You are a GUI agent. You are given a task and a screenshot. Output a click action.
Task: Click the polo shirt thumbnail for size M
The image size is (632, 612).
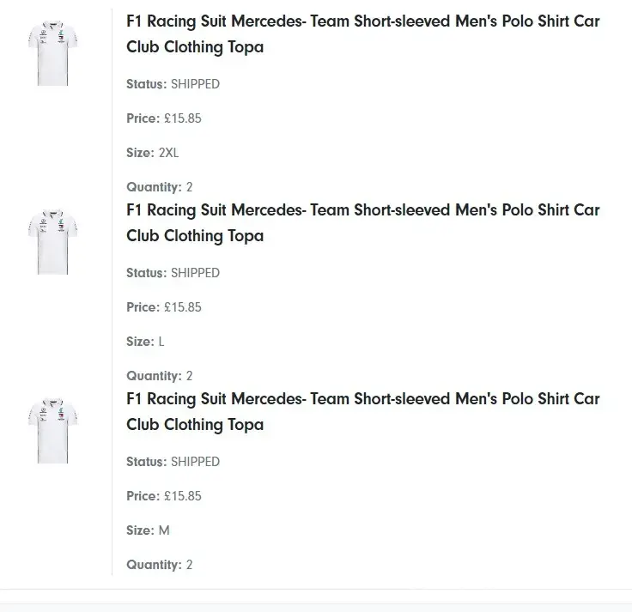pos(52,431)
